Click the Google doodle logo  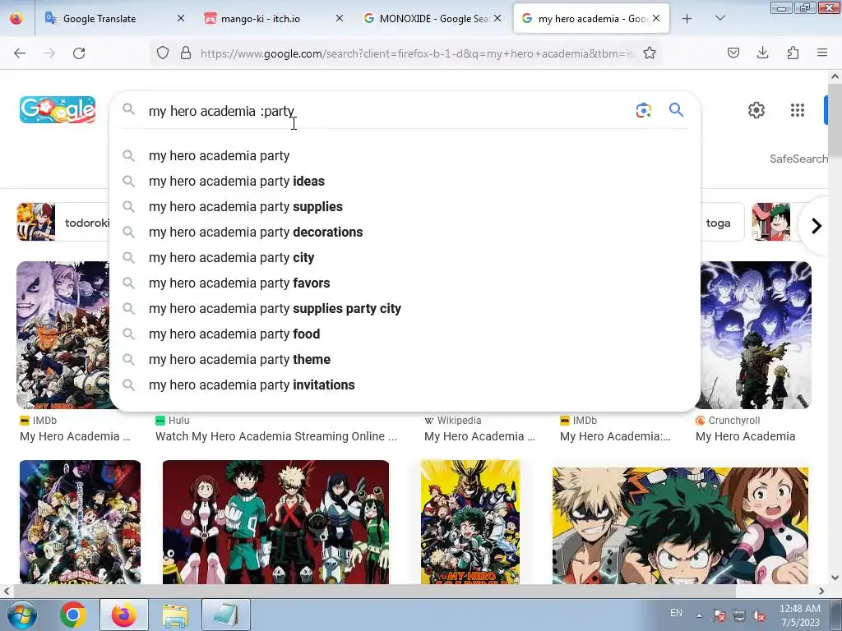58,109
